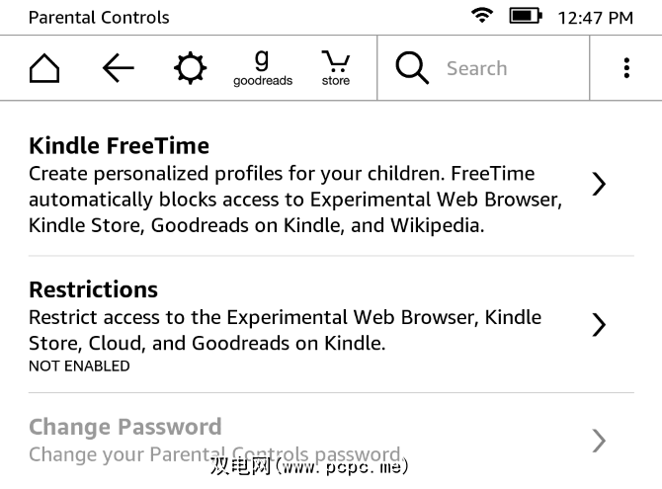This screenshot has width=662, height=489.
Task: Click the magnifying glass search icon
Action: click(x=412, y=68)
